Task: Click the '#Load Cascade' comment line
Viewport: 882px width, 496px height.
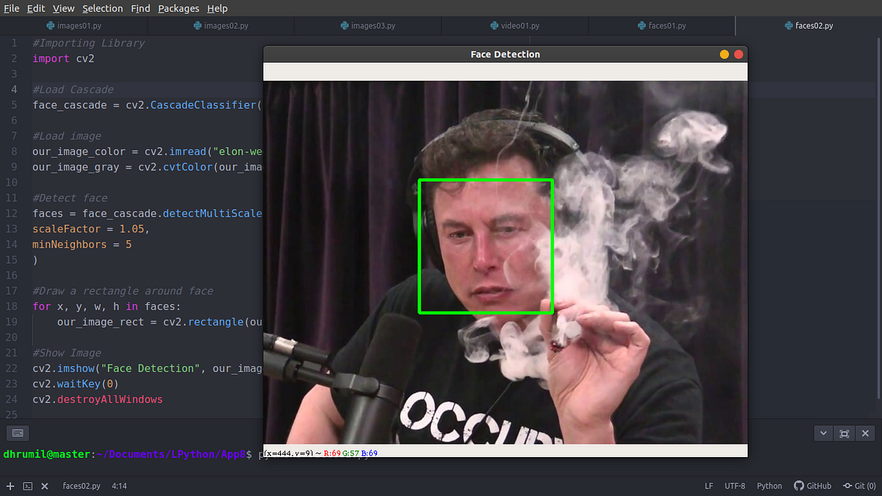Action: 73,89
